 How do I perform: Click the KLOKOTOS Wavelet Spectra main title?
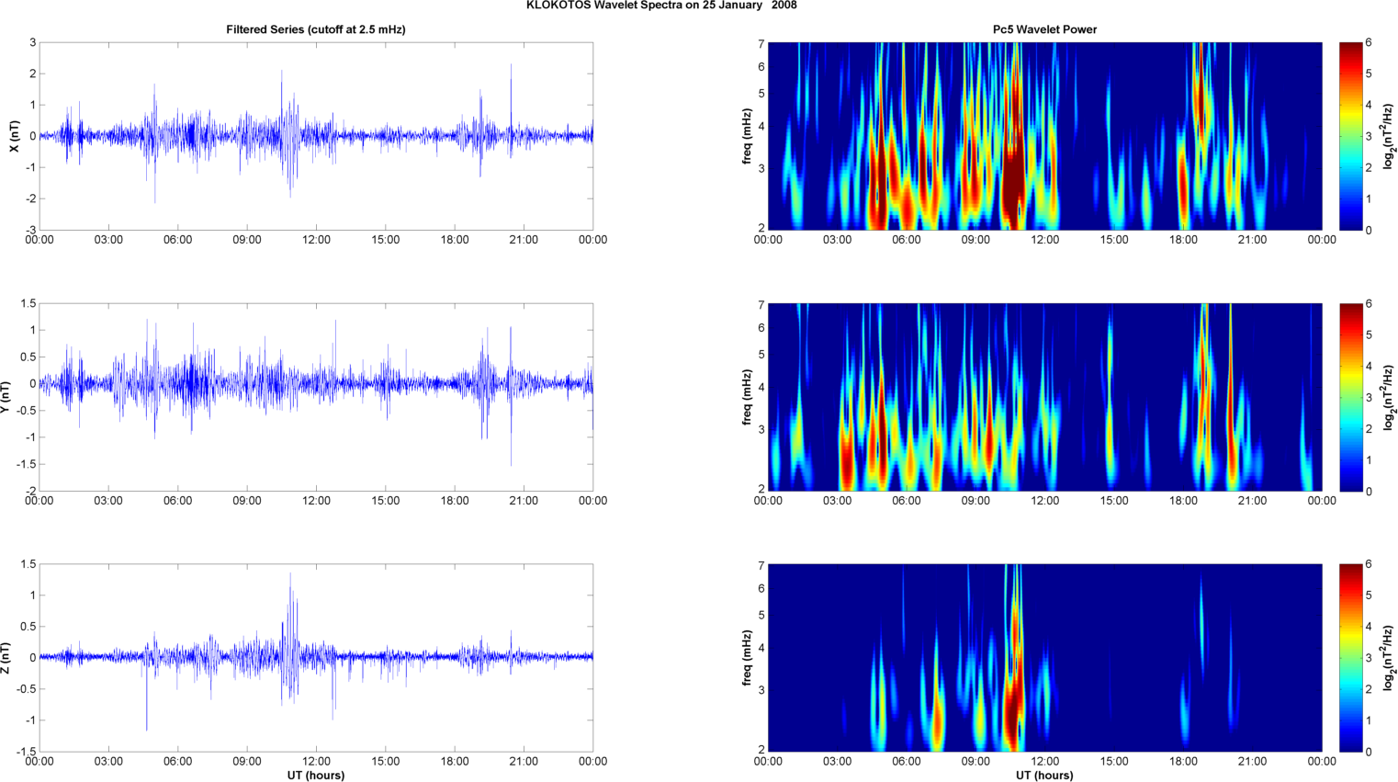tap(661, 6)
